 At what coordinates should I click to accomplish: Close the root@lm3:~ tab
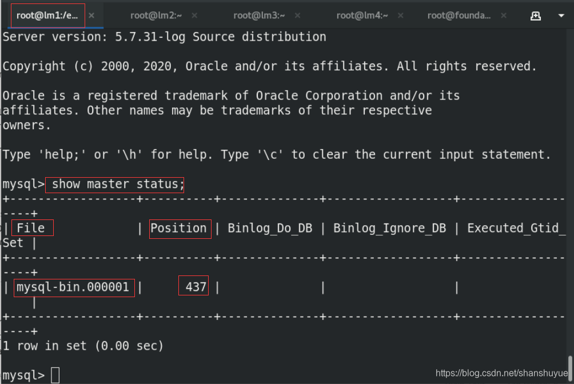pos(298,15)
